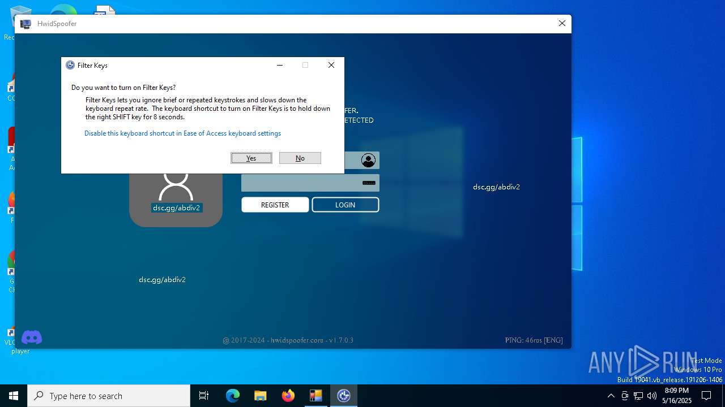Viewport: 725px width, 407px height.
Task: Click Yes in Filter Keys dialog
Action: (251, 158)
